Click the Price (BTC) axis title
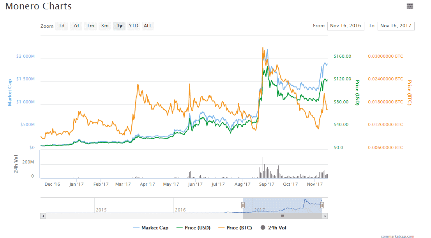431x238 pixels. pyautogui.click(x=410, y=93)
